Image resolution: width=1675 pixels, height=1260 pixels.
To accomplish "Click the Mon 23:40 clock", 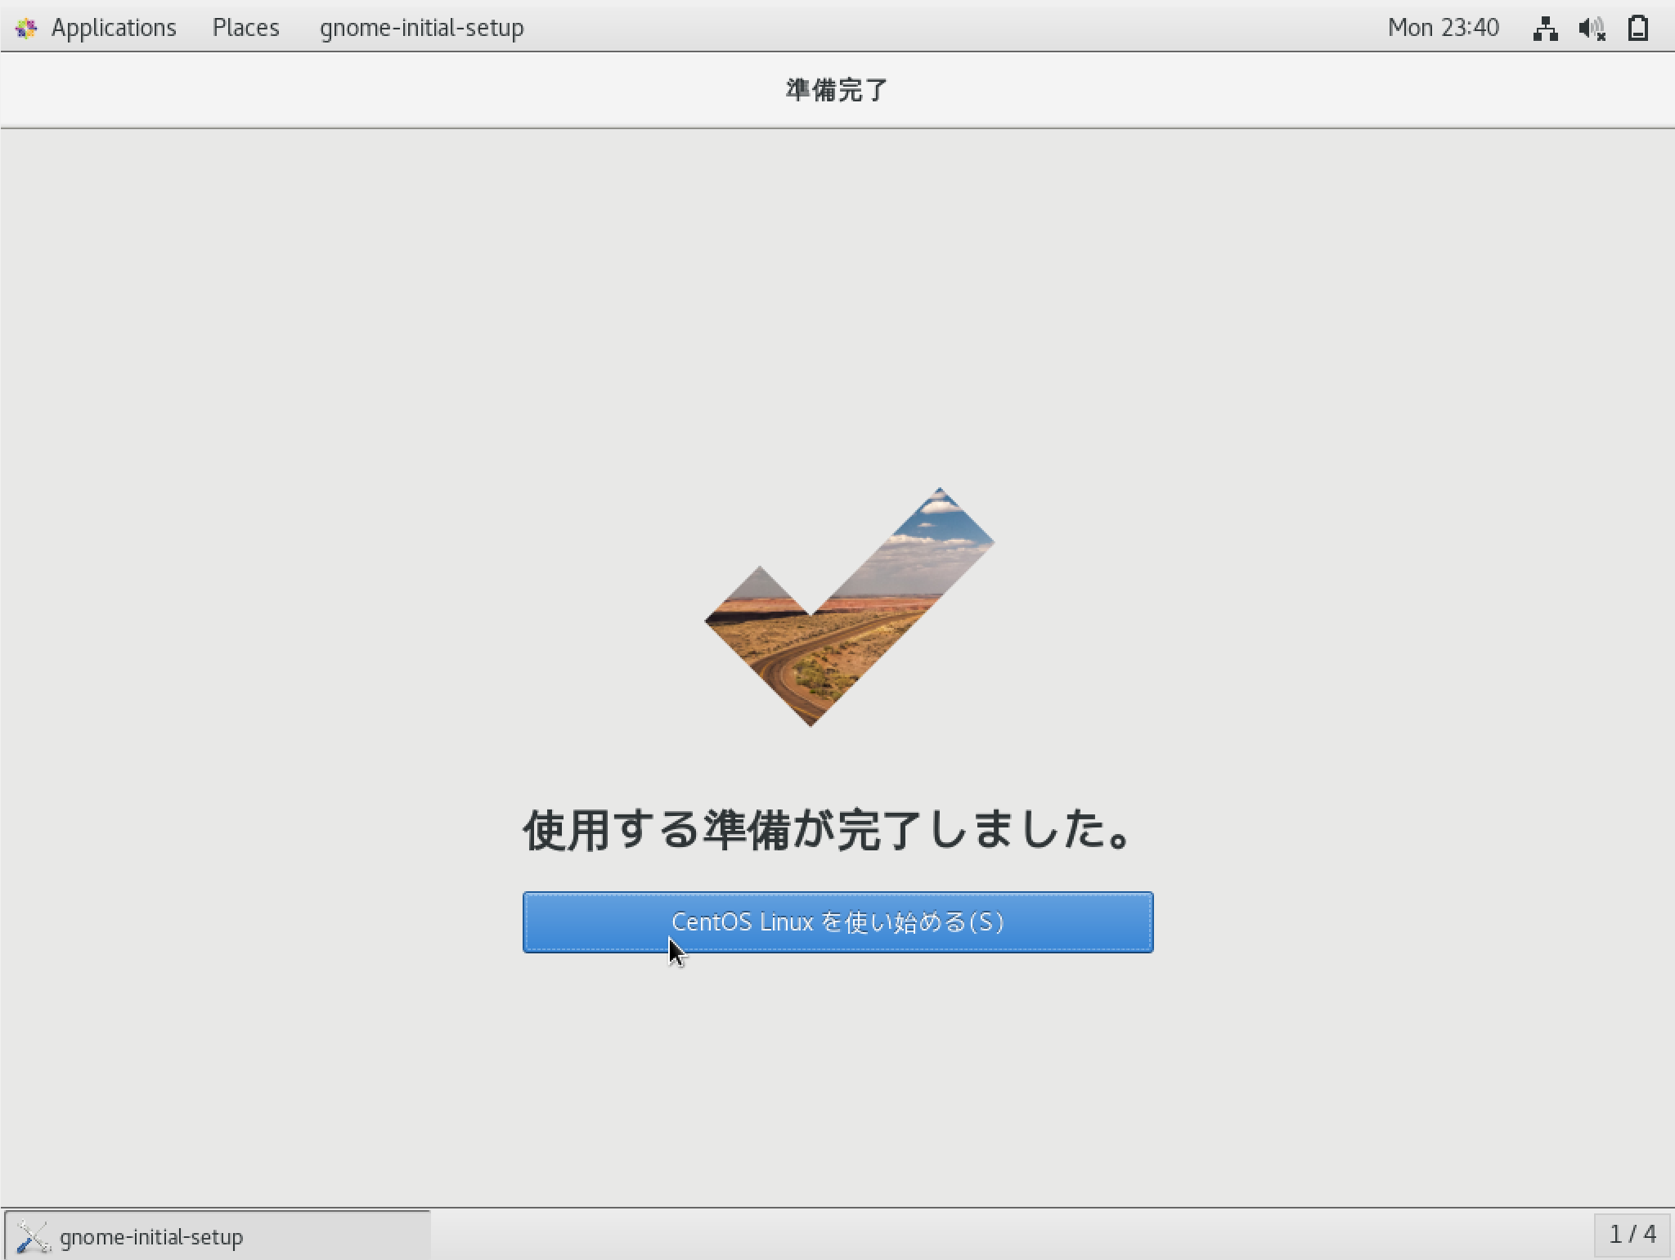I will [1443, 28].
